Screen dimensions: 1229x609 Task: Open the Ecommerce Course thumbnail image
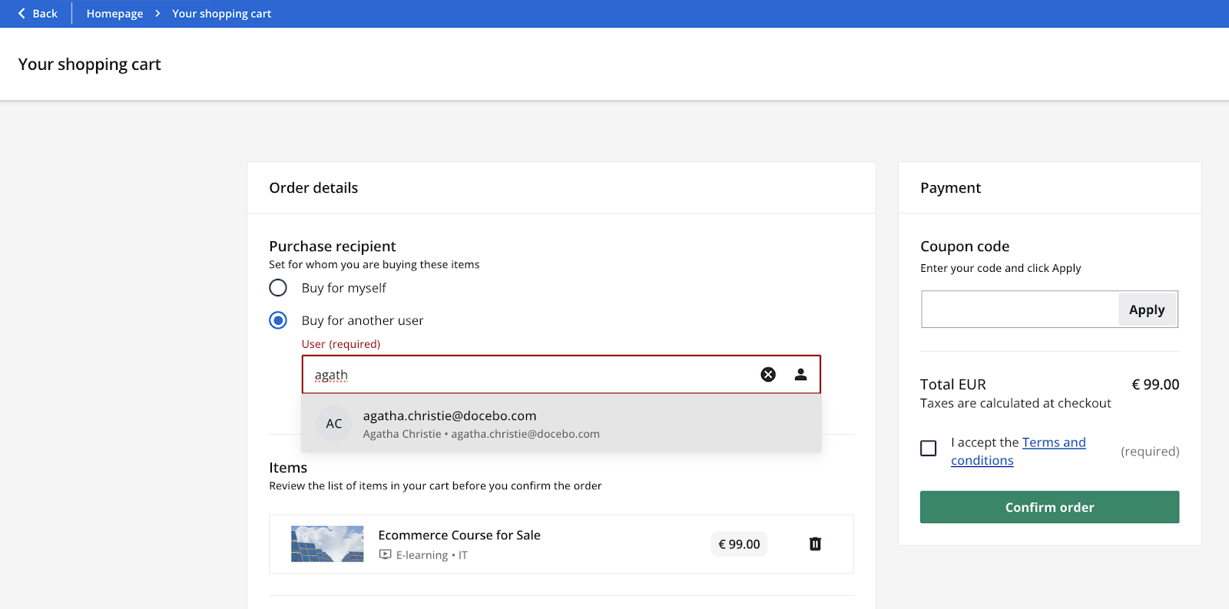pos(327,544)
